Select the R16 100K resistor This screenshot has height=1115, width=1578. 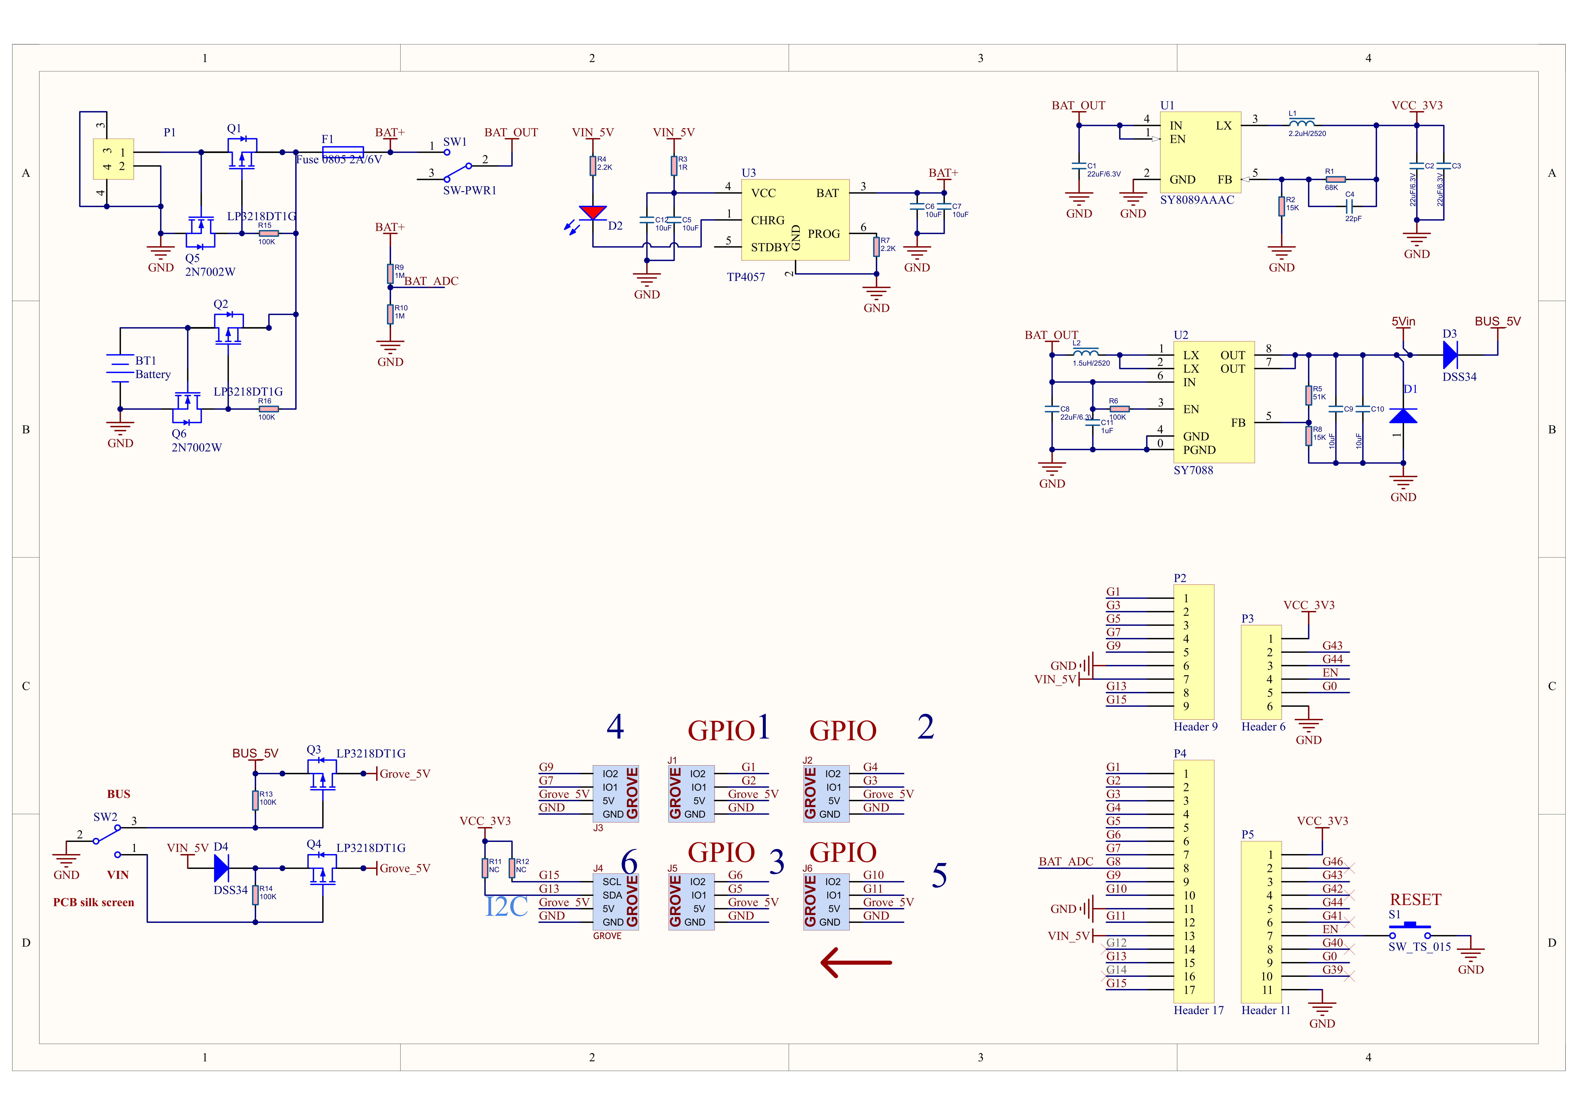[269, 409]
